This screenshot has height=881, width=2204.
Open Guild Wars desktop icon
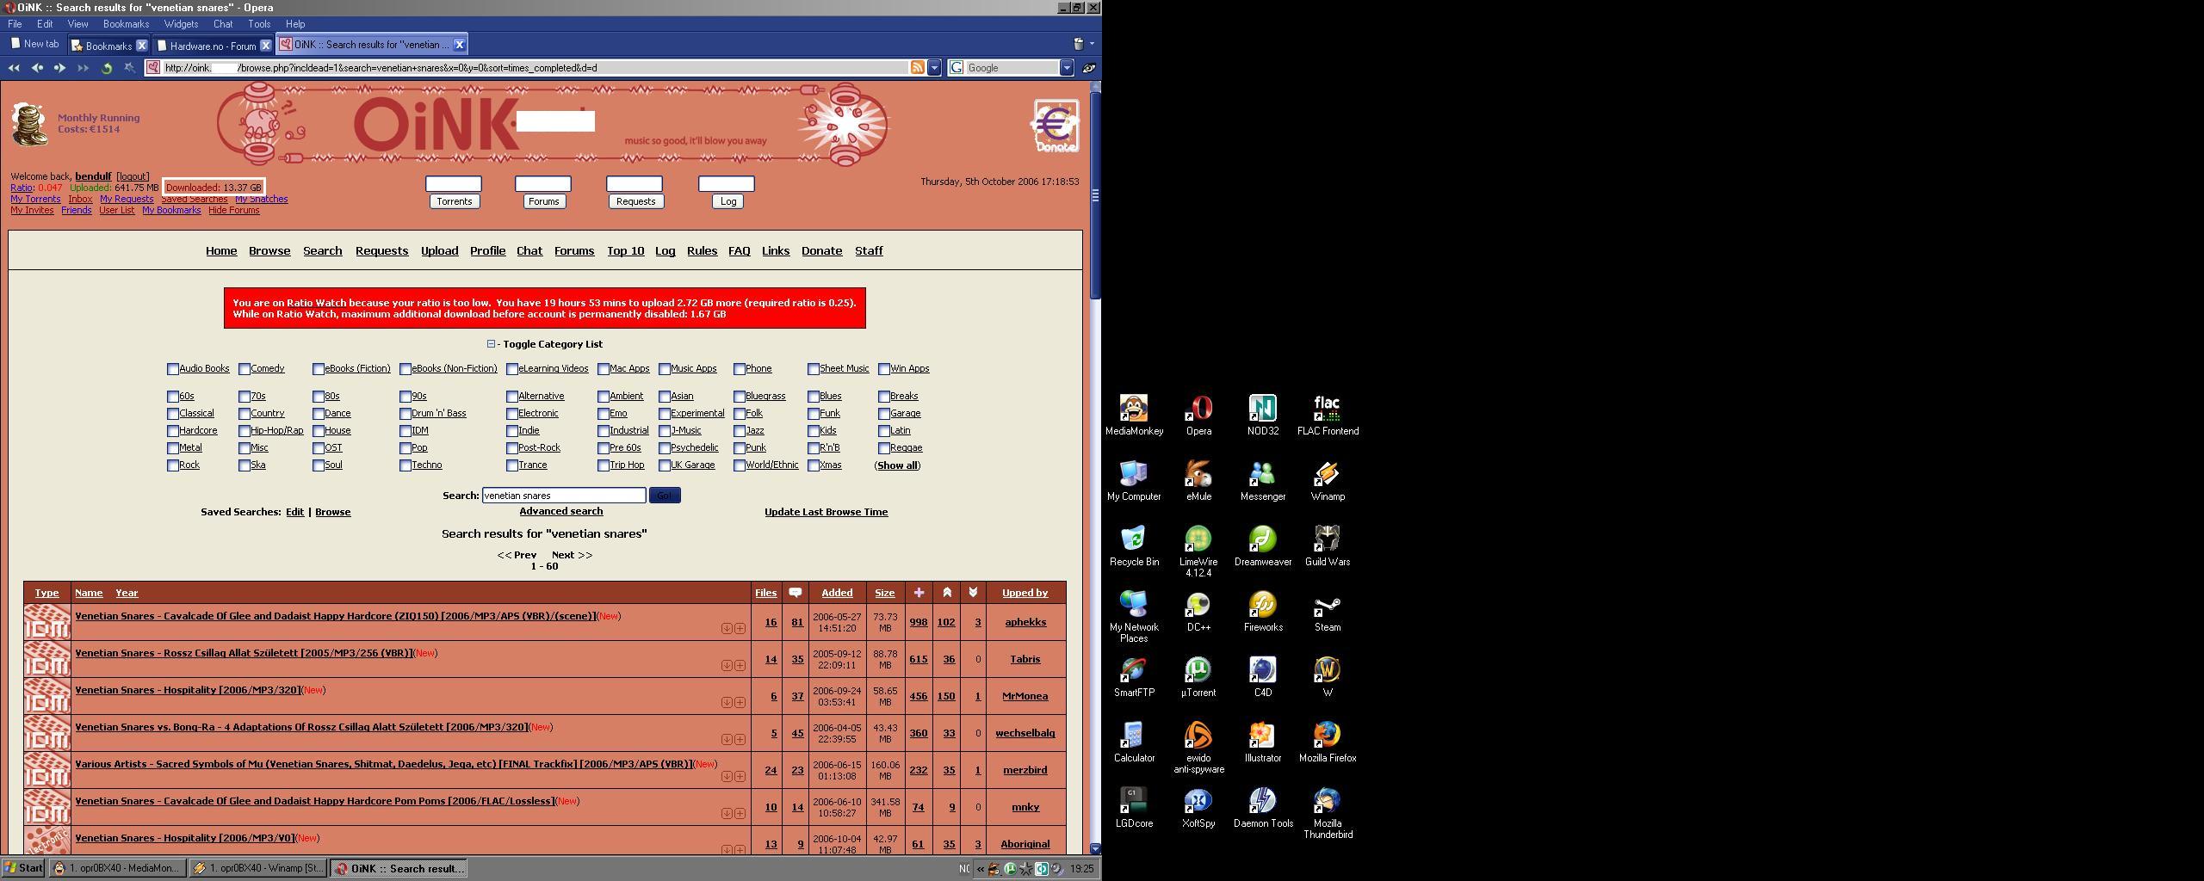click(x=1328, y=546)
